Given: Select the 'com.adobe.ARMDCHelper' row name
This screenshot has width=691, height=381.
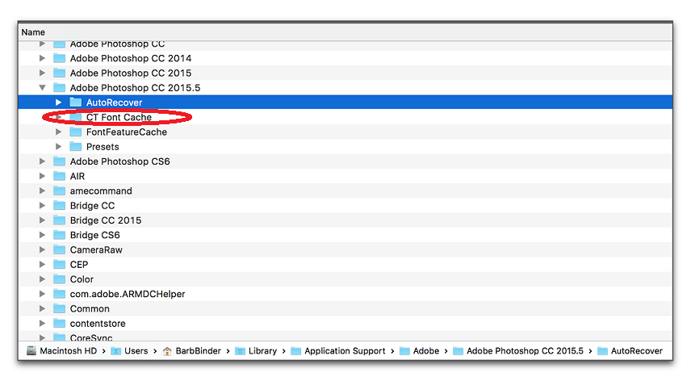Looking at the screenshot, I should coord(128,294).
